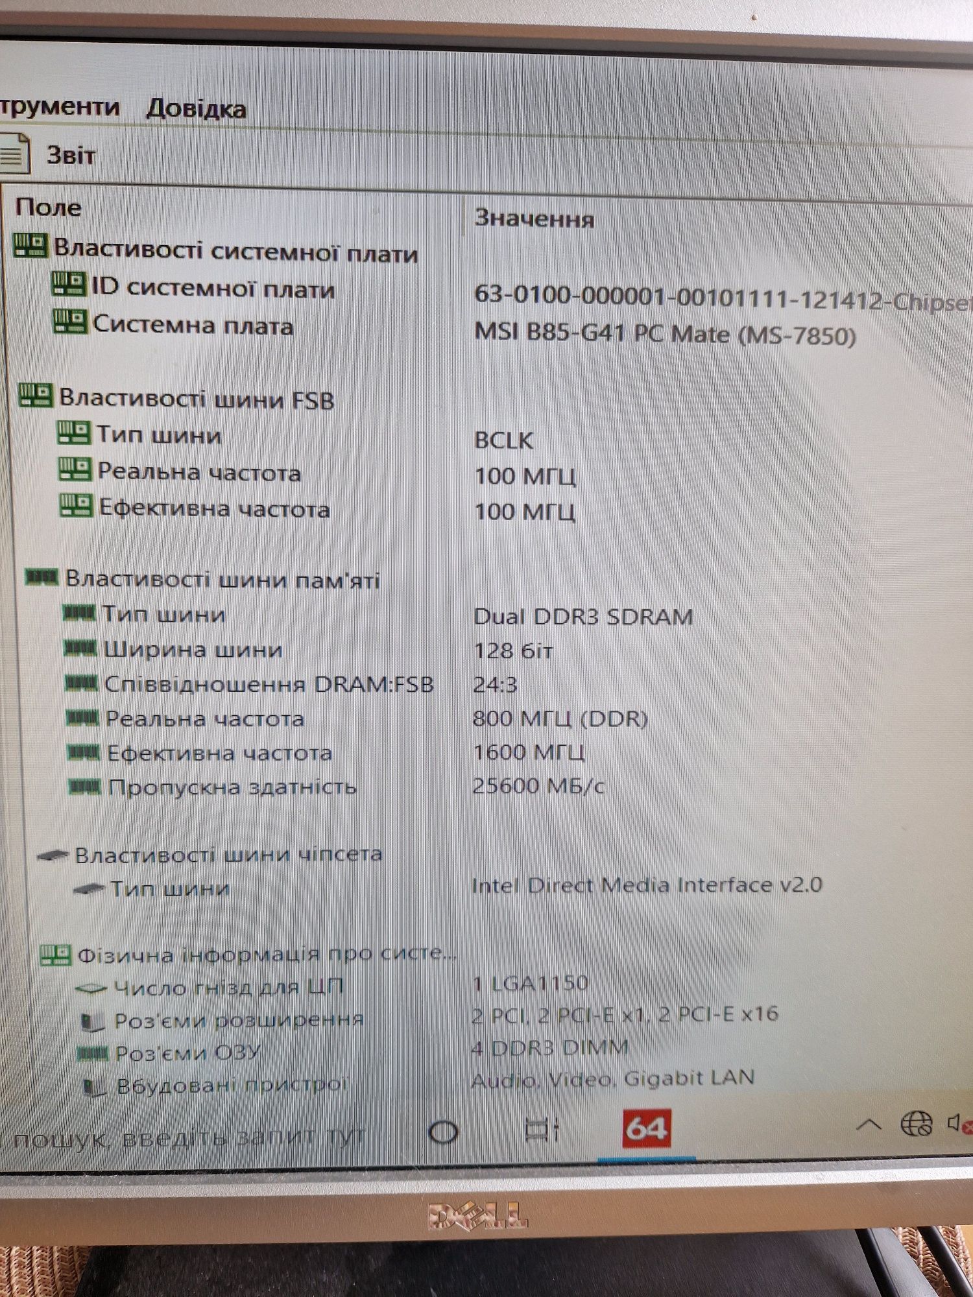Open Cortana circle on the taskbar
The height and width of the screenshot is (1297, 973).
coord(444,1132)
